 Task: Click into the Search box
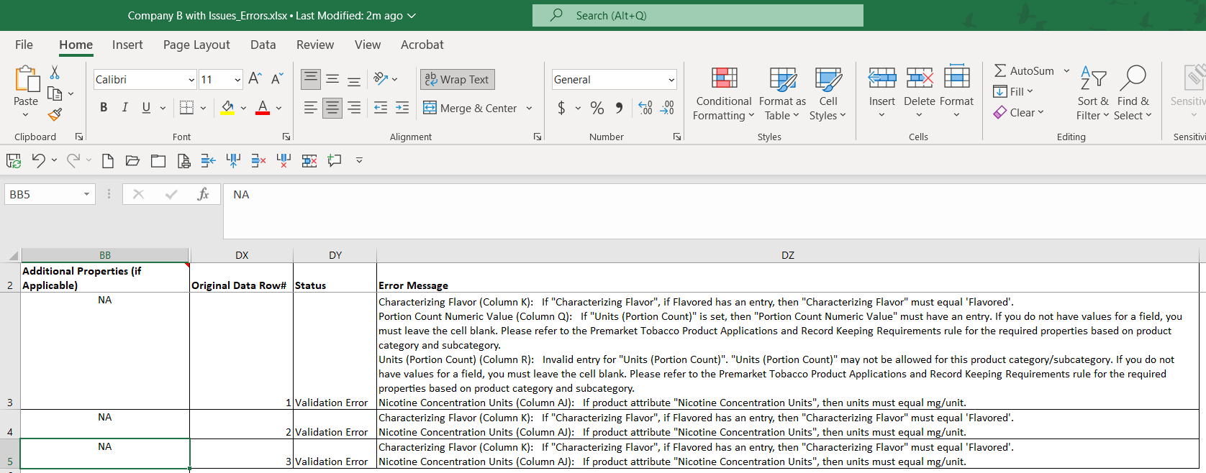click(x=697, y=15)
